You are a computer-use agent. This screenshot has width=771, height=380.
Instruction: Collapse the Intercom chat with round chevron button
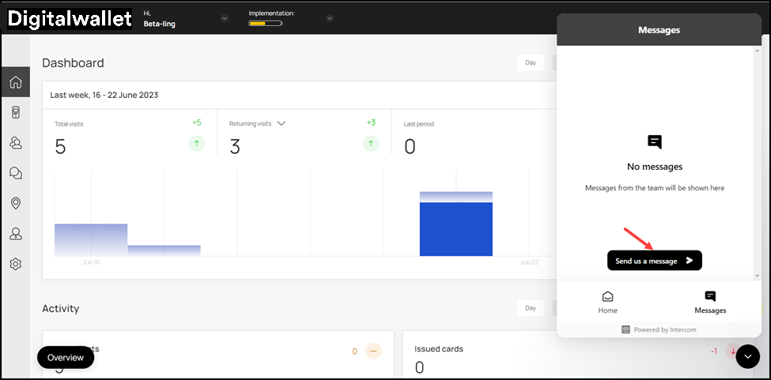click(747, 357)
